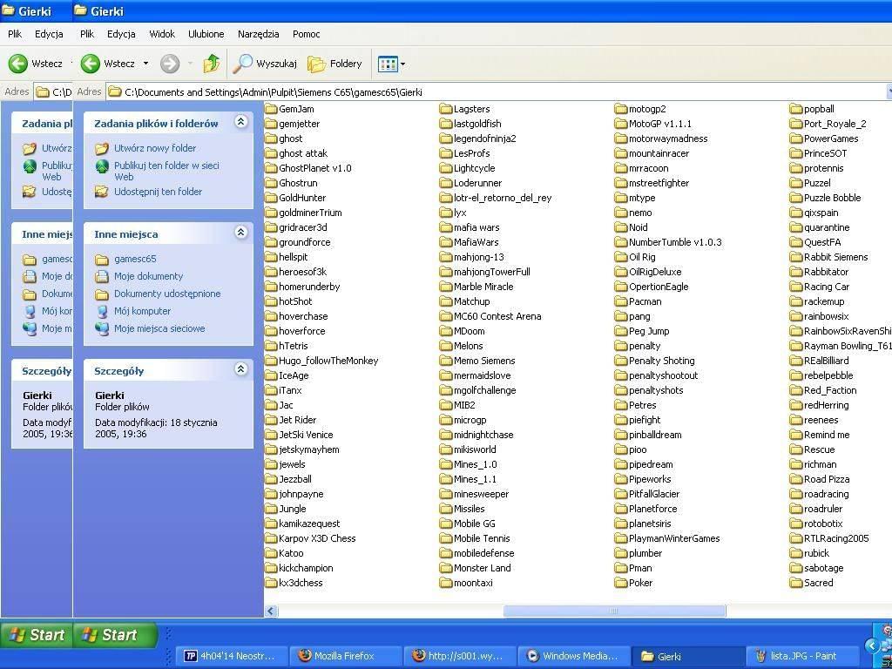Open Dokumenty udostępnione link

[167, 294]
